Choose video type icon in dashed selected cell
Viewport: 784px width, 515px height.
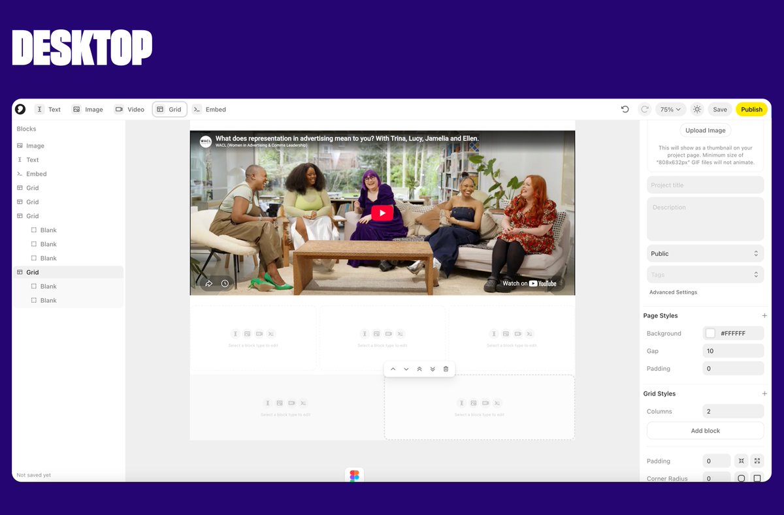[486, 403]
